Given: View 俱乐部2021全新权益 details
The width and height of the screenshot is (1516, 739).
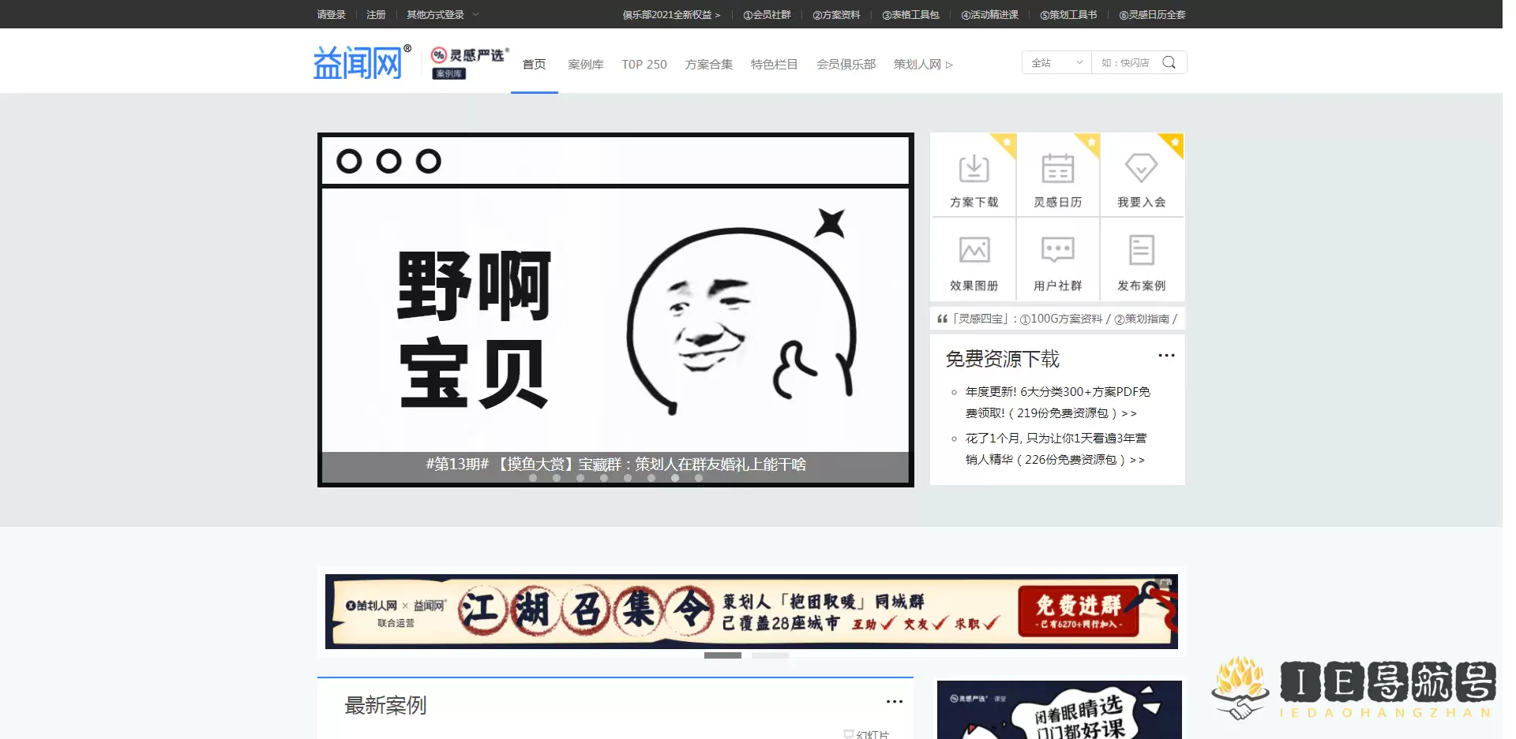Looking at the screenshot, I should tap(670, 14).
